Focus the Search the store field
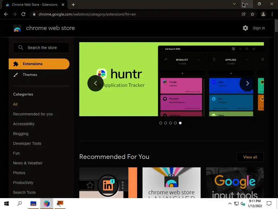The image size is (278, 209). click(x=41, y=48)
